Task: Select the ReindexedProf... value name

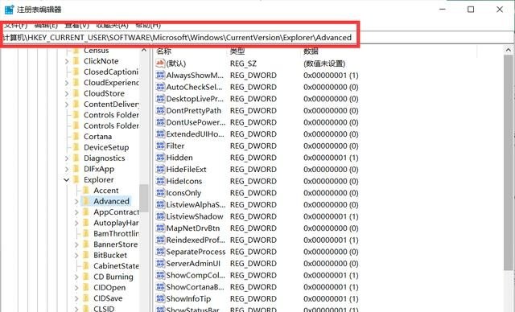Action: (x=196, y=240)
